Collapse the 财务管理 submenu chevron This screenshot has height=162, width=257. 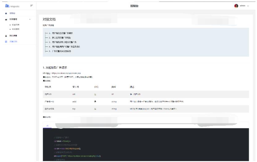pyautogui.click(x=30, y=19)
